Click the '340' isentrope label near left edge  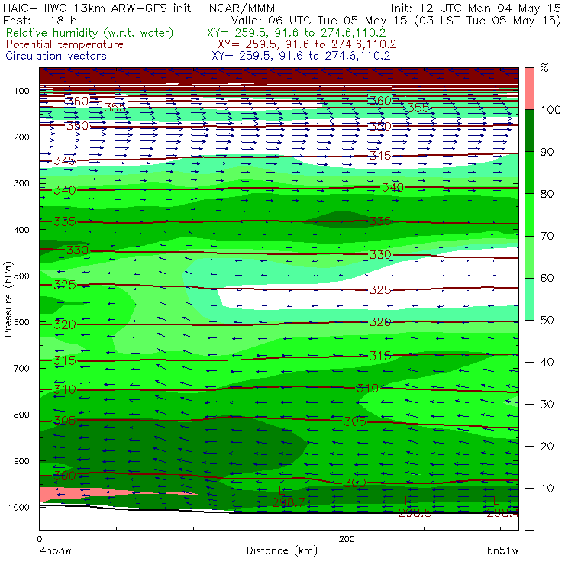[x=65, y=190]
